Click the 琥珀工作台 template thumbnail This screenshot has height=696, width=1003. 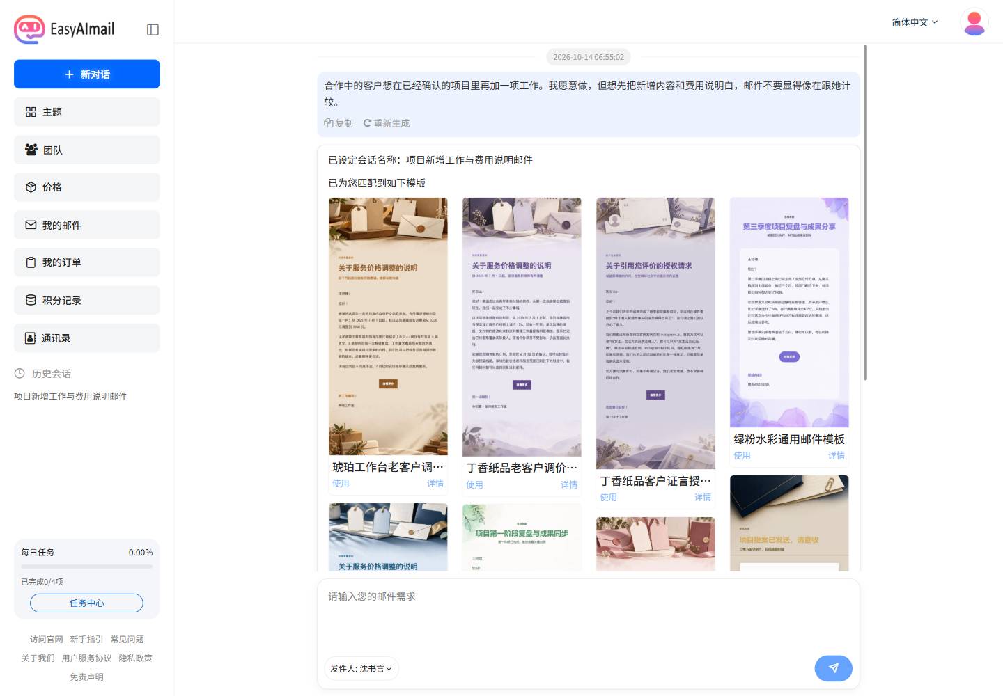point(388,326)
